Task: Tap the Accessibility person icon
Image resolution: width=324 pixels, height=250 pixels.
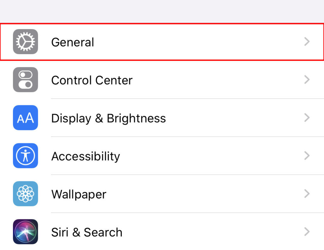Action: pyautogui.click(x=25, y=156)
